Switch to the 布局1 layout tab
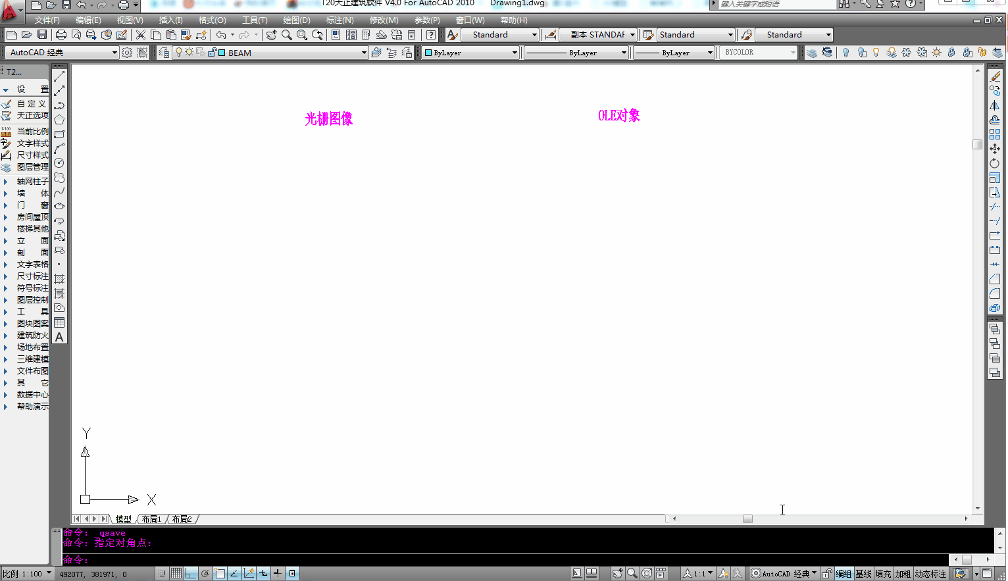Image resolution: width=1008 pixels, height=581 pixels. tap(151, 519)
